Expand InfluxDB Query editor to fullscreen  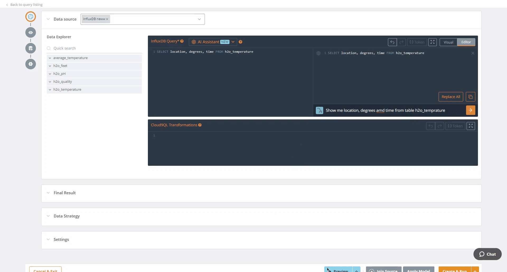(x=432, y=42)
